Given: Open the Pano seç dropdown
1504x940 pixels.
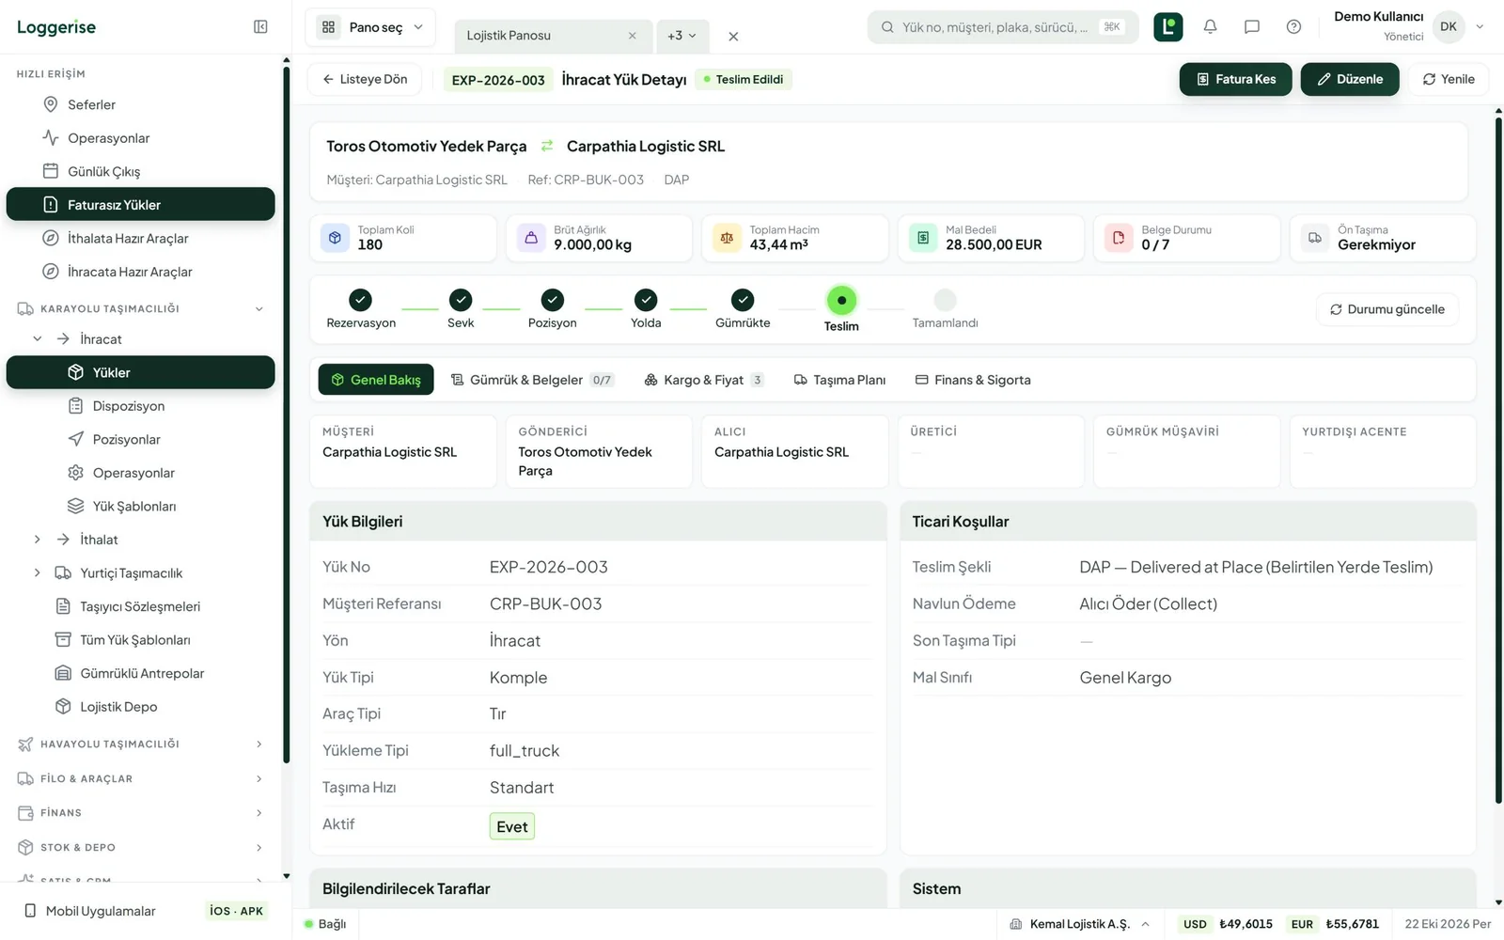Looking at the screenshot, I should 370,27.
